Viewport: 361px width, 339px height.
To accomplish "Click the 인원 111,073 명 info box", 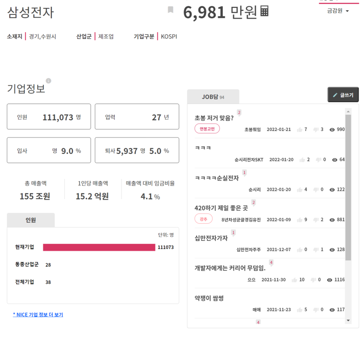I will click(x=49, y=117).
